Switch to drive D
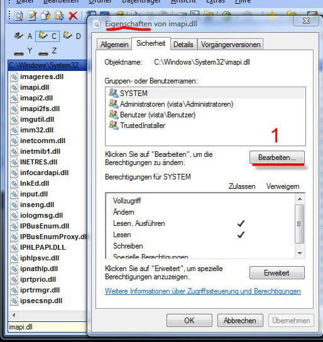Viewport: 323px width, 342px height. coord(72,36)
